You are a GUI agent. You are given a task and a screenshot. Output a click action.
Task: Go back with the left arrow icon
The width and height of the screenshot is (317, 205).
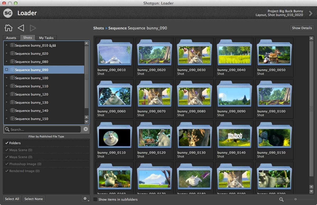21,28
